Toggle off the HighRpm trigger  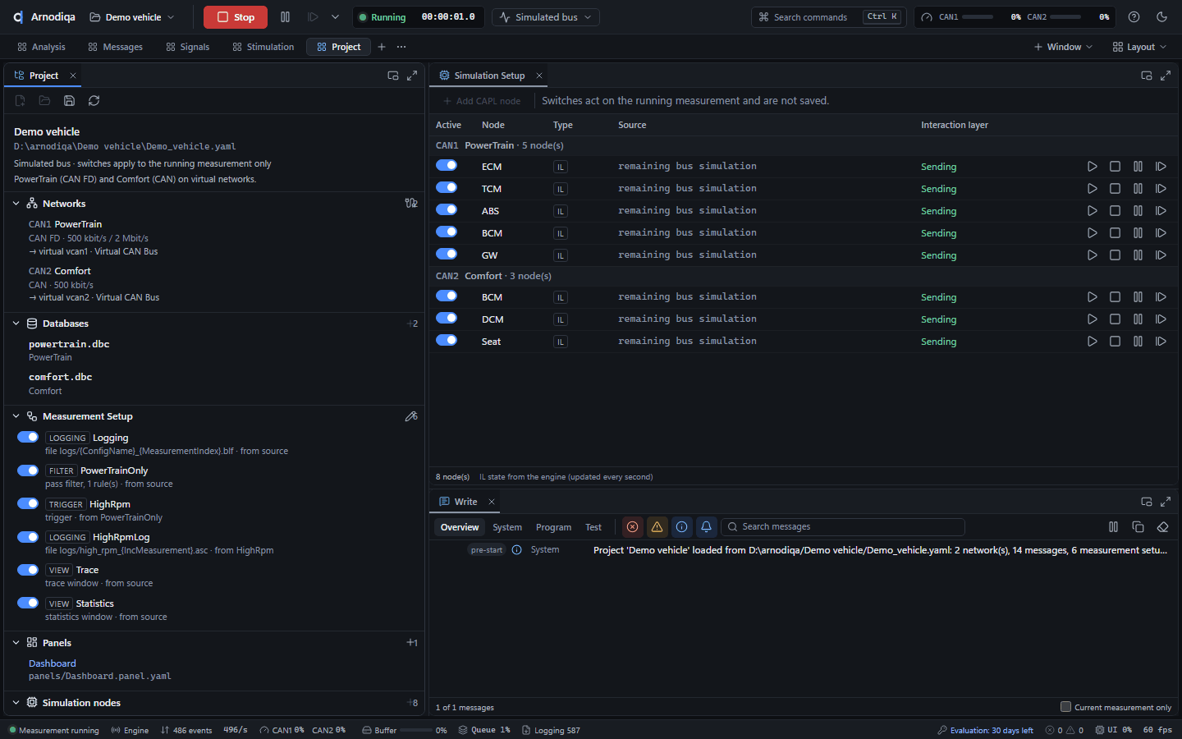28,504
